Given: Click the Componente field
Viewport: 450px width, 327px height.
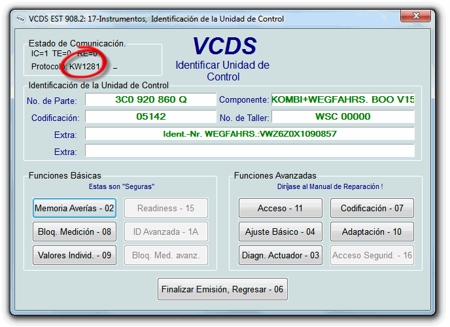Looking at the screenshot, I should [x=343, y=99].
